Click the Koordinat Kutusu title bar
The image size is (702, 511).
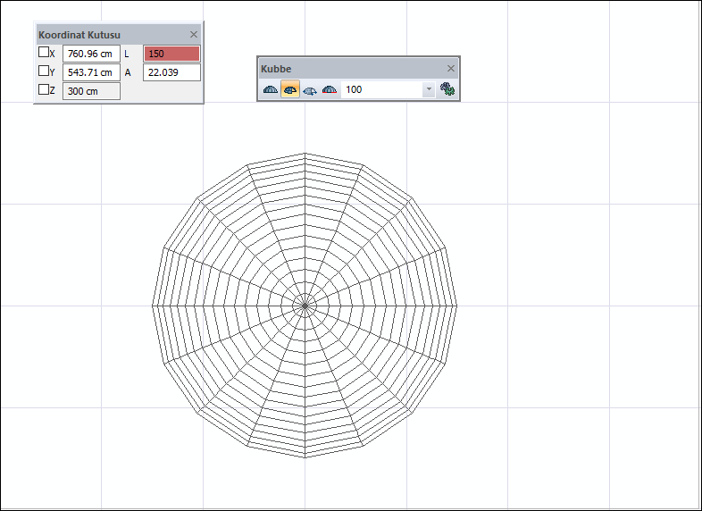click(98, 35)
